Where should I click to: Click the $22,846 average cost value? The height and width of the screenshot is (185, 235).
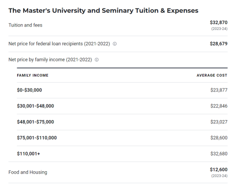(219, 106)
